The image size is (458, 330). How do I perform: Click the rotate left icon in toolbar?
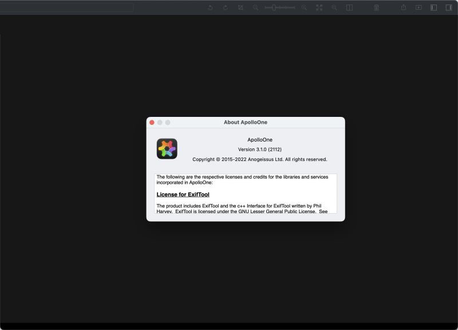coord(210,7)
